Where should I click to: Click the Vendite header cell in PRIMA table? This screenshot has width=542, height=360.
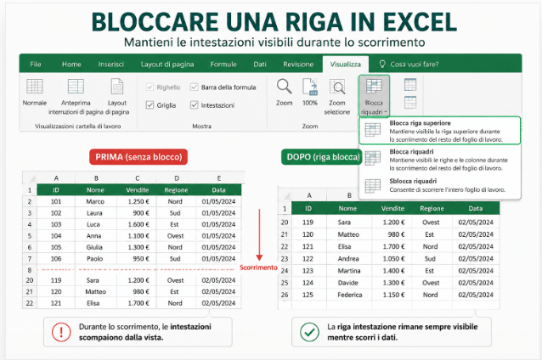pos(138,190)
